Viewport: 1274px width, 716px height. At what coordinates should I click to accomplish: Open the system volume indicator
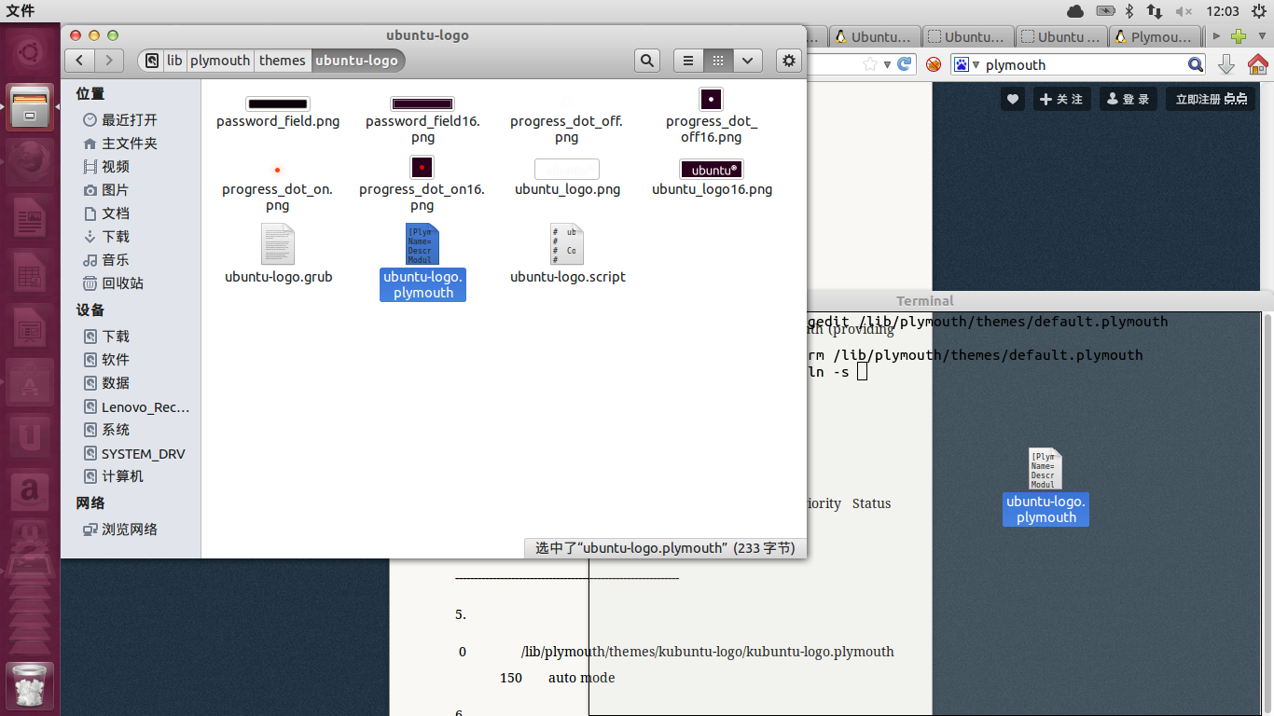[1184, 11]
